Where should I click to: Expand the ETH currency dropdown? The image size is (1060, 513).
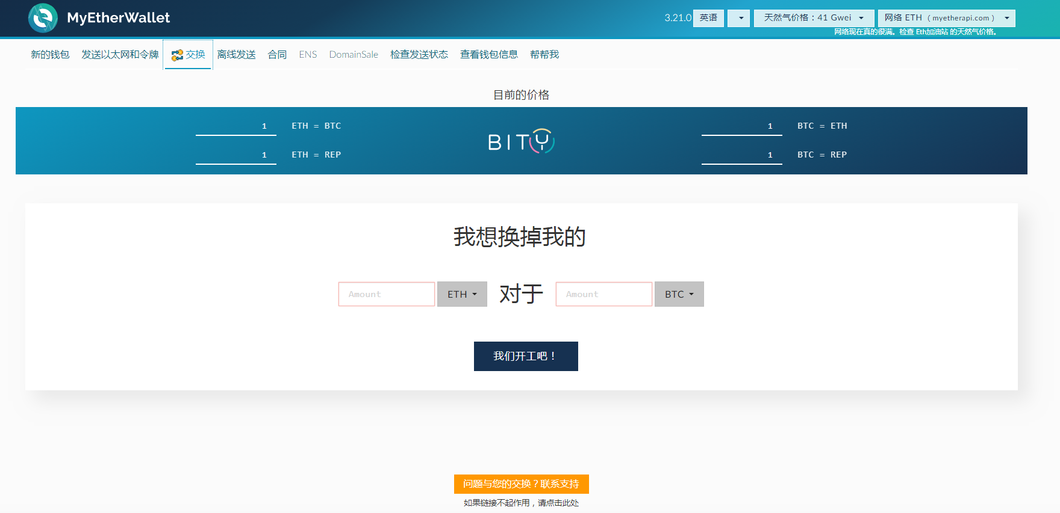462,294
